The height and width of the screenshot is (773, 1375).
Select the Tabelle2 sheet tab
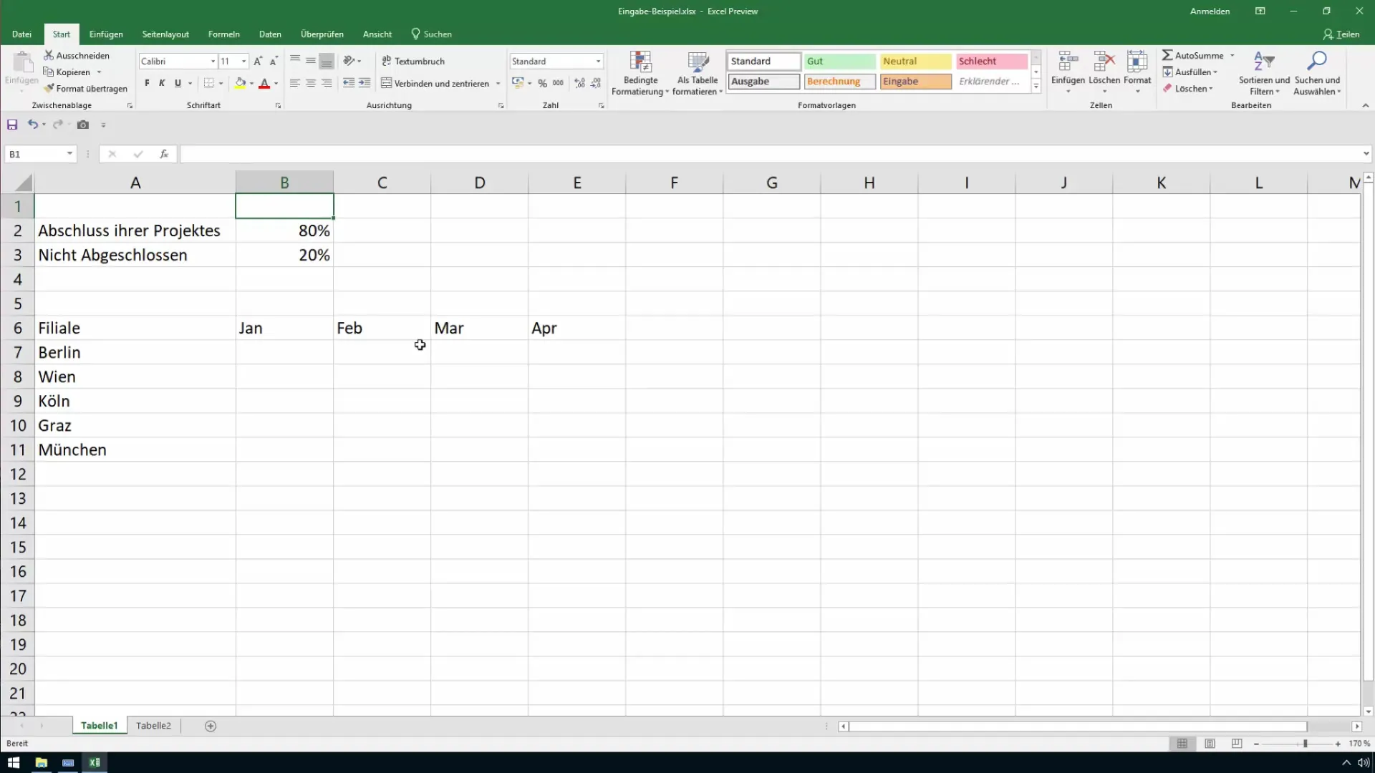click(x=153, y=725)
